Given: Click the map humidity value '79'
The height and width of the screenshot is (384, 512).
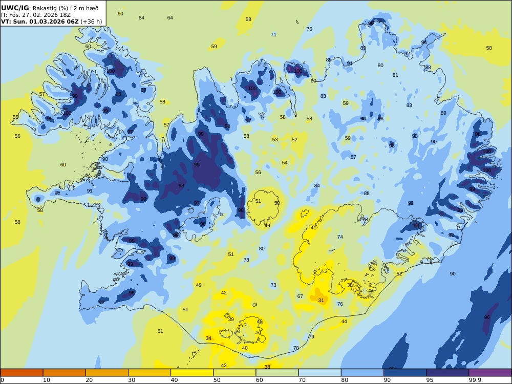Looking at the screenshot, I should point(311,337).
